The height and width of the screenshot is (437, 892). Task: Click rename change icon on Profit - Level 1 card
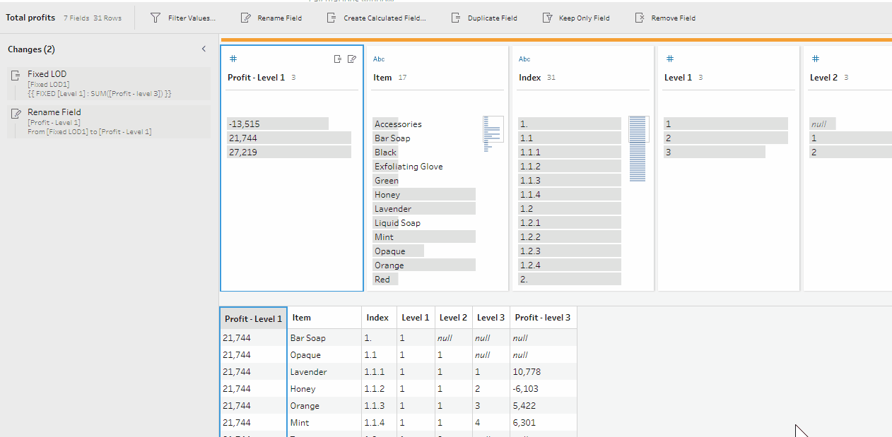(351, 59)
